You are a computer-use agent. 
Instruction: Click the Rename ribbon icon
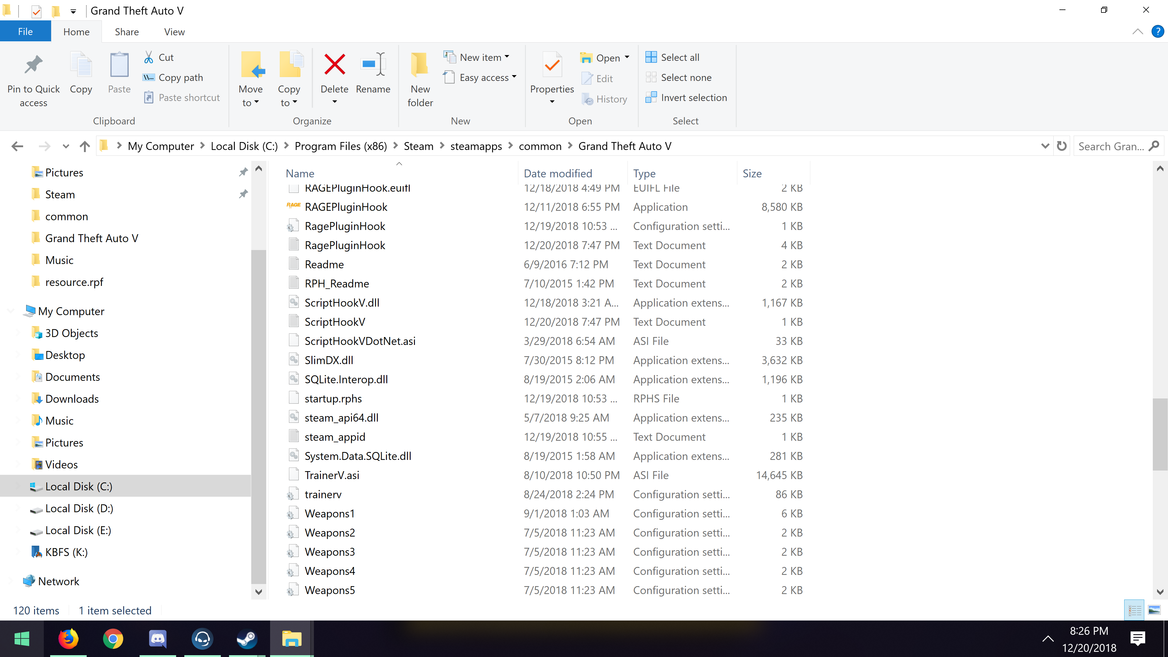(373, 64)
